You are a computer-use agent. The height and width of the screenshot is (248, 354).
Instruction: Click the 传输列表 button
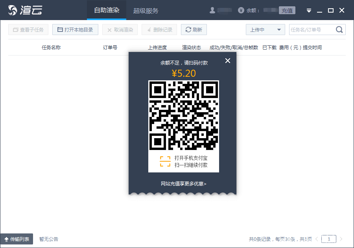[x=17, y=239]
